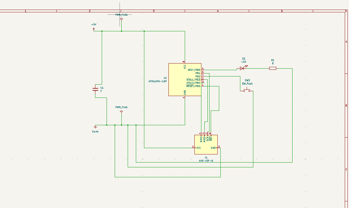Click the AREF/PB0 pin label on U1
This screenshot has width=349, height=208.
pyautogui.click(x=194, y=70)
